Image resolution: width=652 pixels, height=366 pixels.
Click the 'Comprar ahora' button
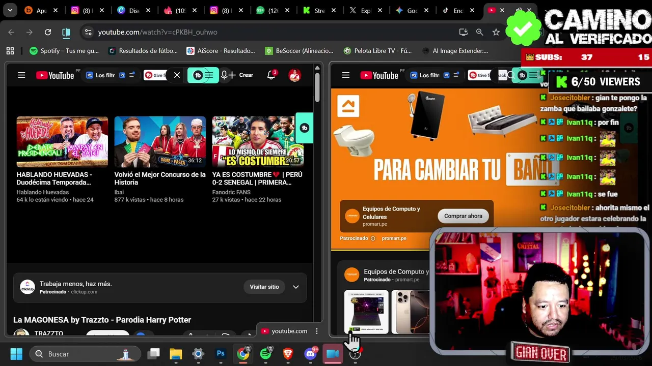(463, 216)
